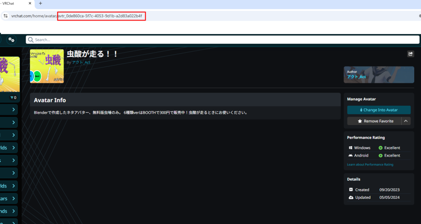View site information icon in address bar
The image size is (421, 224).
tap(5, 16)
